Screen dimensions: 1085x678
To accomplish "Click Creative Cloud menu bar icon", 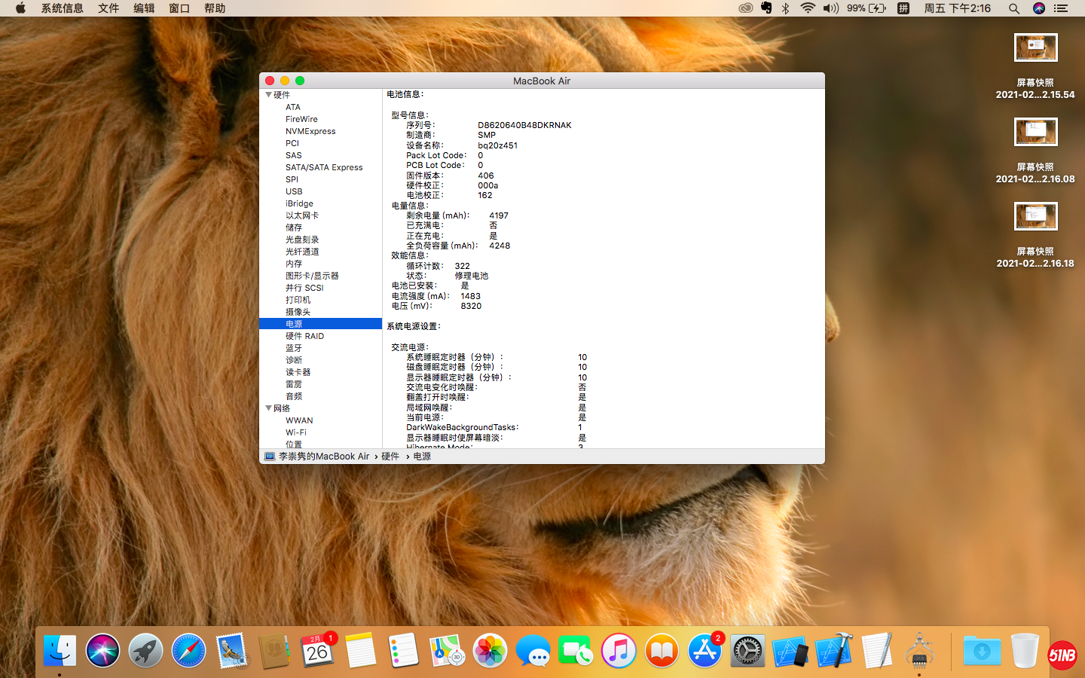I will (x=745, y=8).
